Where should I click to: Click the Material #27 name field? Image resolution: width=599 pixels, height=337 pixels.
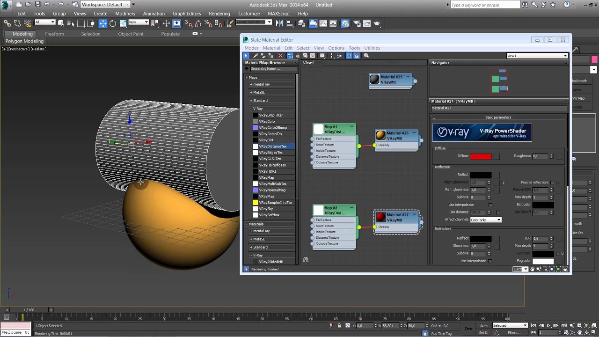[498, 108]
